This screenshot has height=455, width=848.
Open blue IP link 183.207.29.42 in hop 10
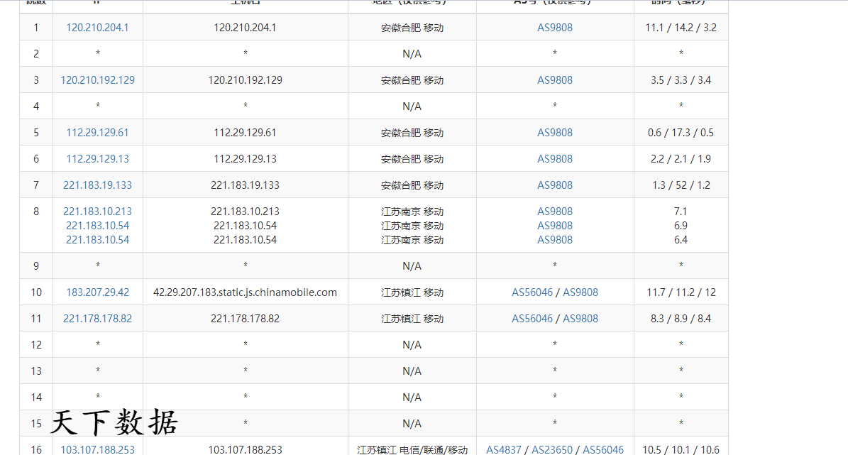97,292
